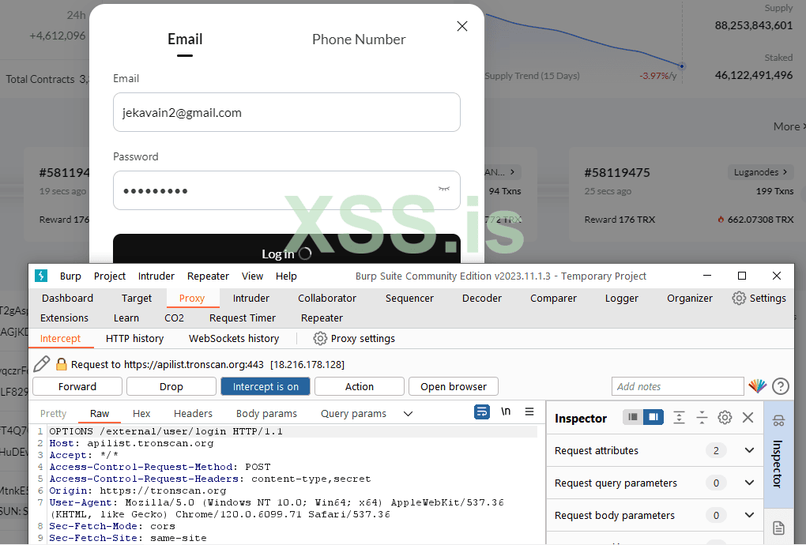The height and width of the screenshot is (545, 806).
Task: Open the View menu
Action: 252,276
